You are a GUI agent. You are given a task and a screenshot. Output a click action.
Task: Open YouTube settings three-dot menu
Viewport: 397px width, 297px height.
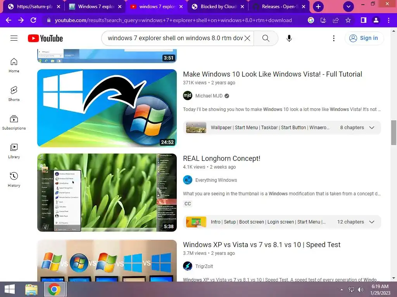(x=334, y=38)
